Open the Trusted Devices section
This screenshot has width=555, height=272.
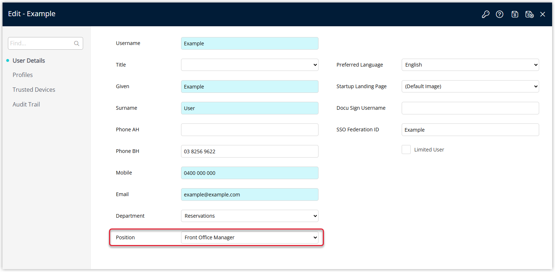coord(34,90)
